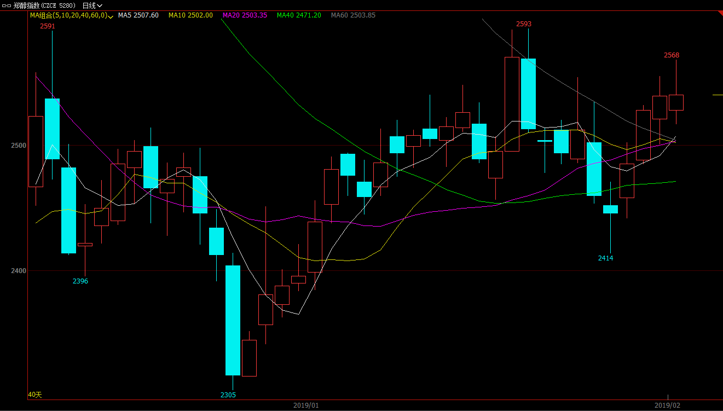
Task: Select the MA5 2507.60 legend label
Action: pos(138,15)
